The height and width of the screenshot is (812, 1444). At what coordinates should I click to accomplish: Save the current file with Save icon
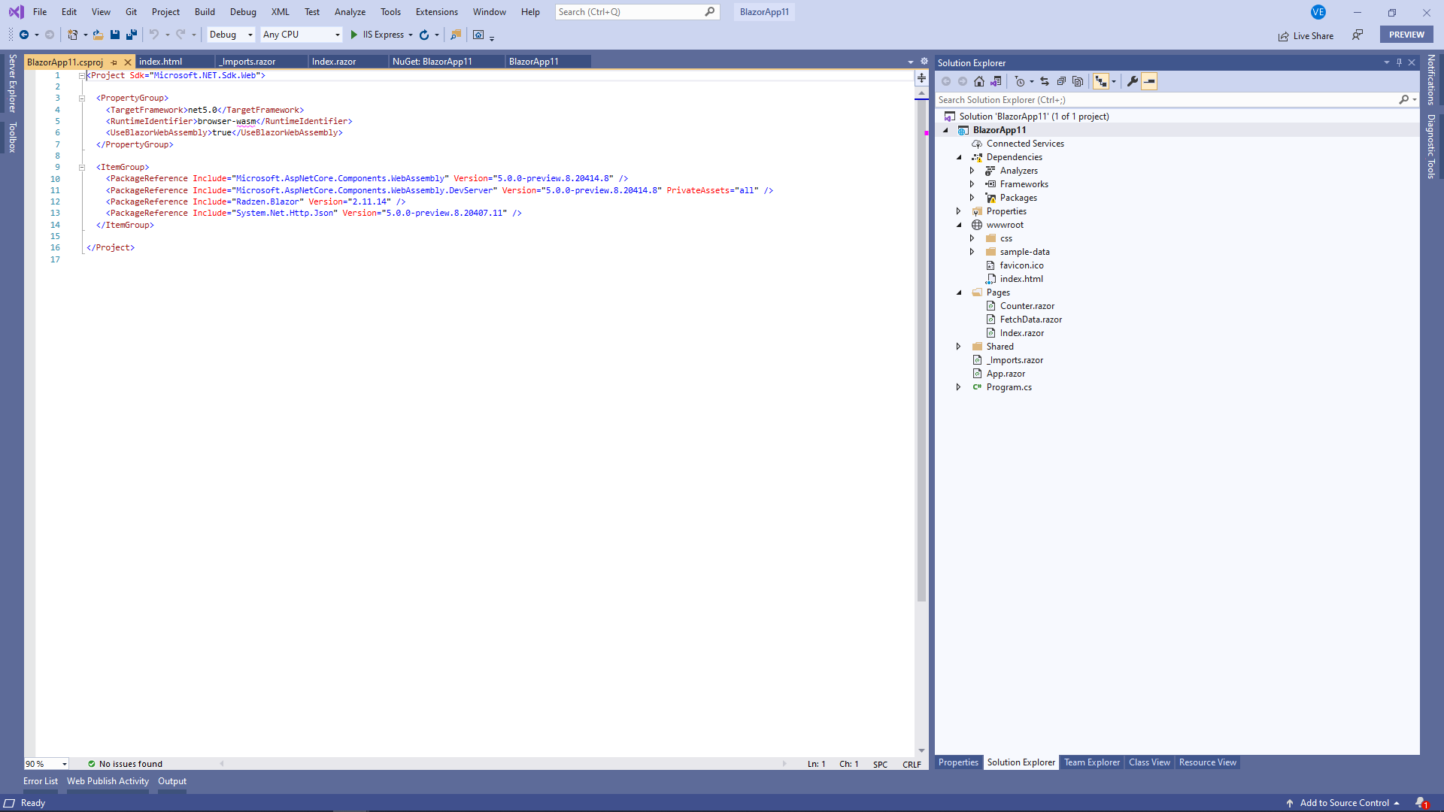(115, 35)
